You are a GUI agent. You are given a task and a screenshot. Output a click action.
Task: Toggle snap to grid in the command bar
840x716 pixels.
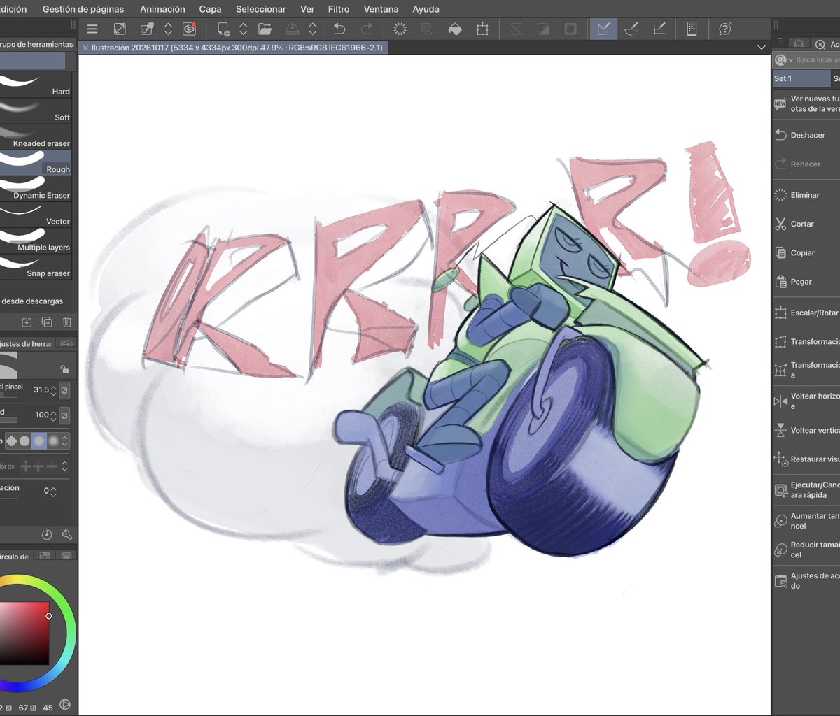click(x=659, y=29)
